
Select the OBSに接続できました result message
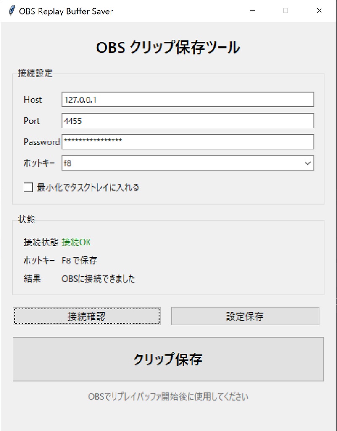point(100,279)
